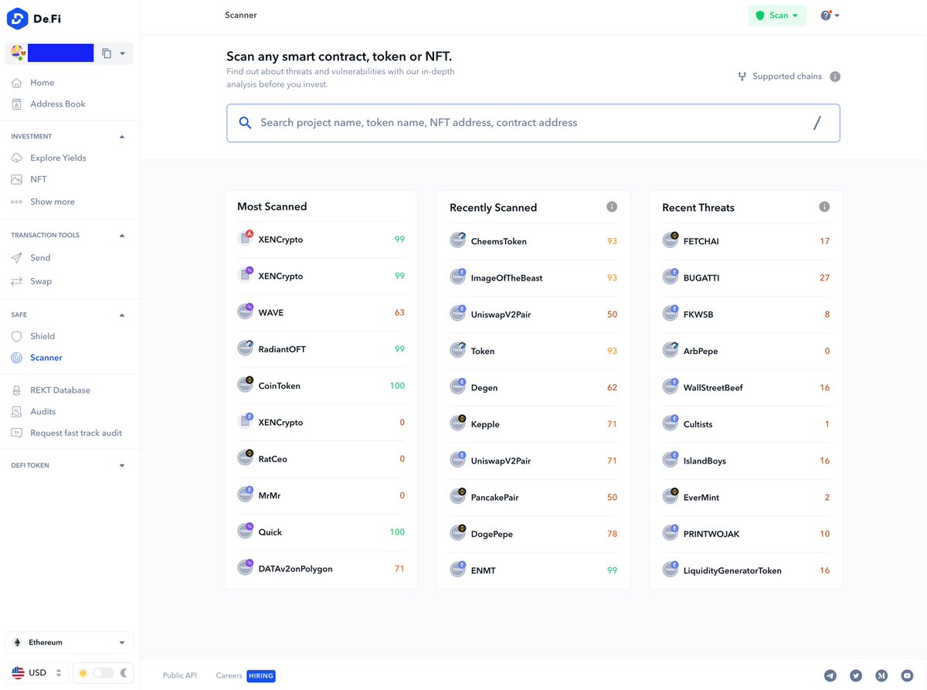The height and width of the screenshot is (690, 927).
Task: Open Cultists threat entry
Action: [745, 424]
